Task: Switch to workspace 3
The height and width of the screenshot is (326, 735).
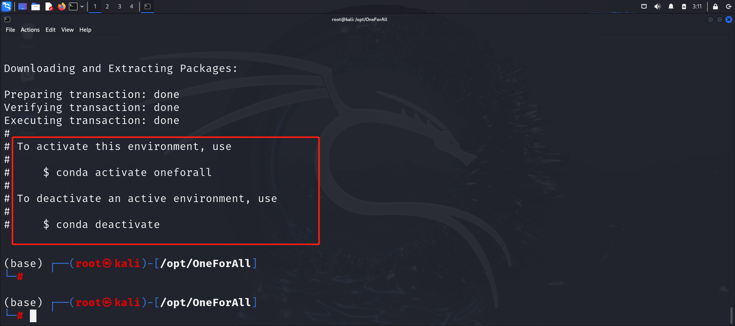Action: (120, 7)
